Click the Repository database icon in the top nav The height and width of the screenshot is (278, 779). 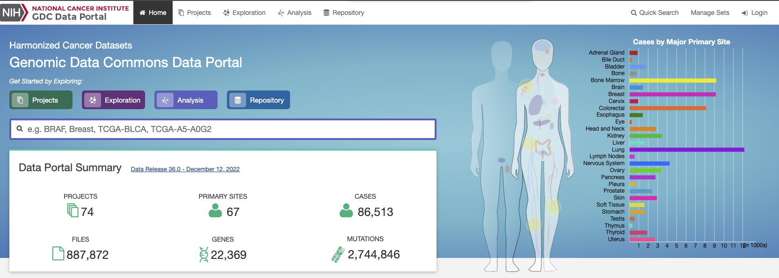tap(327, 13)
